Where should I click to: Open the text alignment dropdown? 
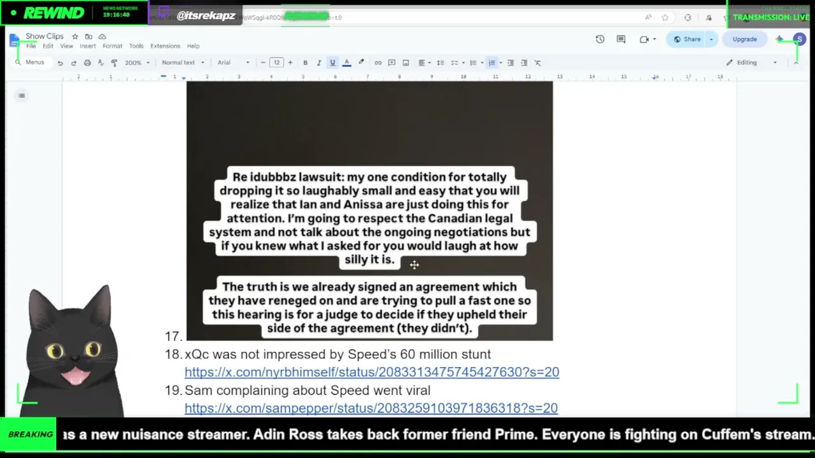[424, 62]
